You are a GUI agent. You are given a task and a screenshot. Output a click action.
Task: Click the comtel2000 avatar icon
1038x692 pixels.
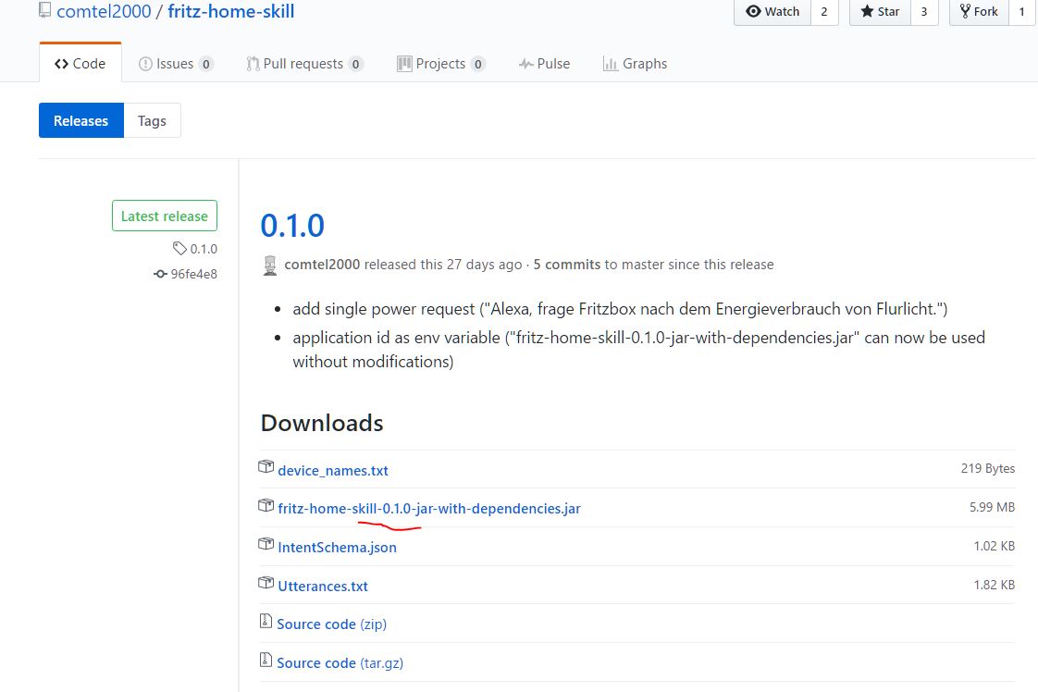(x=270, y=266)
